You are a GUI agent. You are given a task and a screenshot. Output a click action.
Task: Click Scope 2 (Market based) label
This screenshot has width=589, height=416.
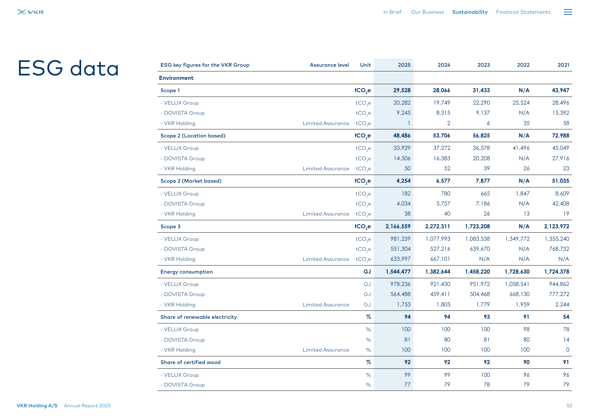[191, 181]
